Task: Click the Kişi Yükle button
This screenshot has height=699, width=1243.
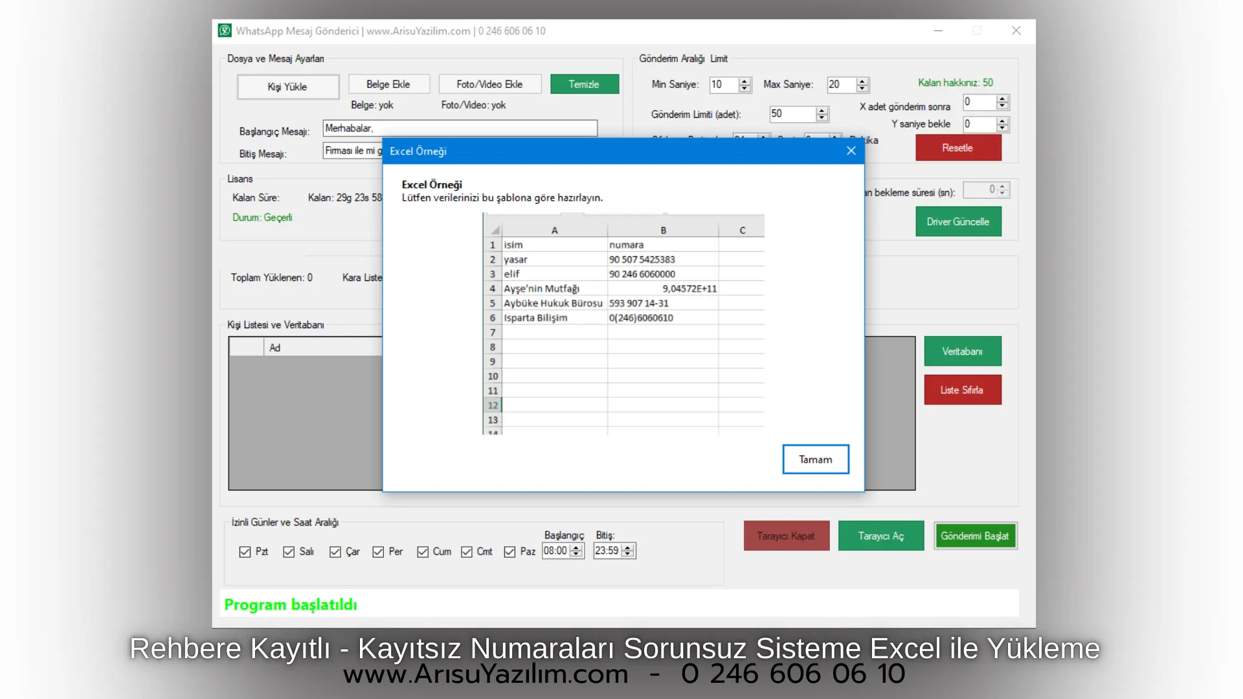Action: 287,87
